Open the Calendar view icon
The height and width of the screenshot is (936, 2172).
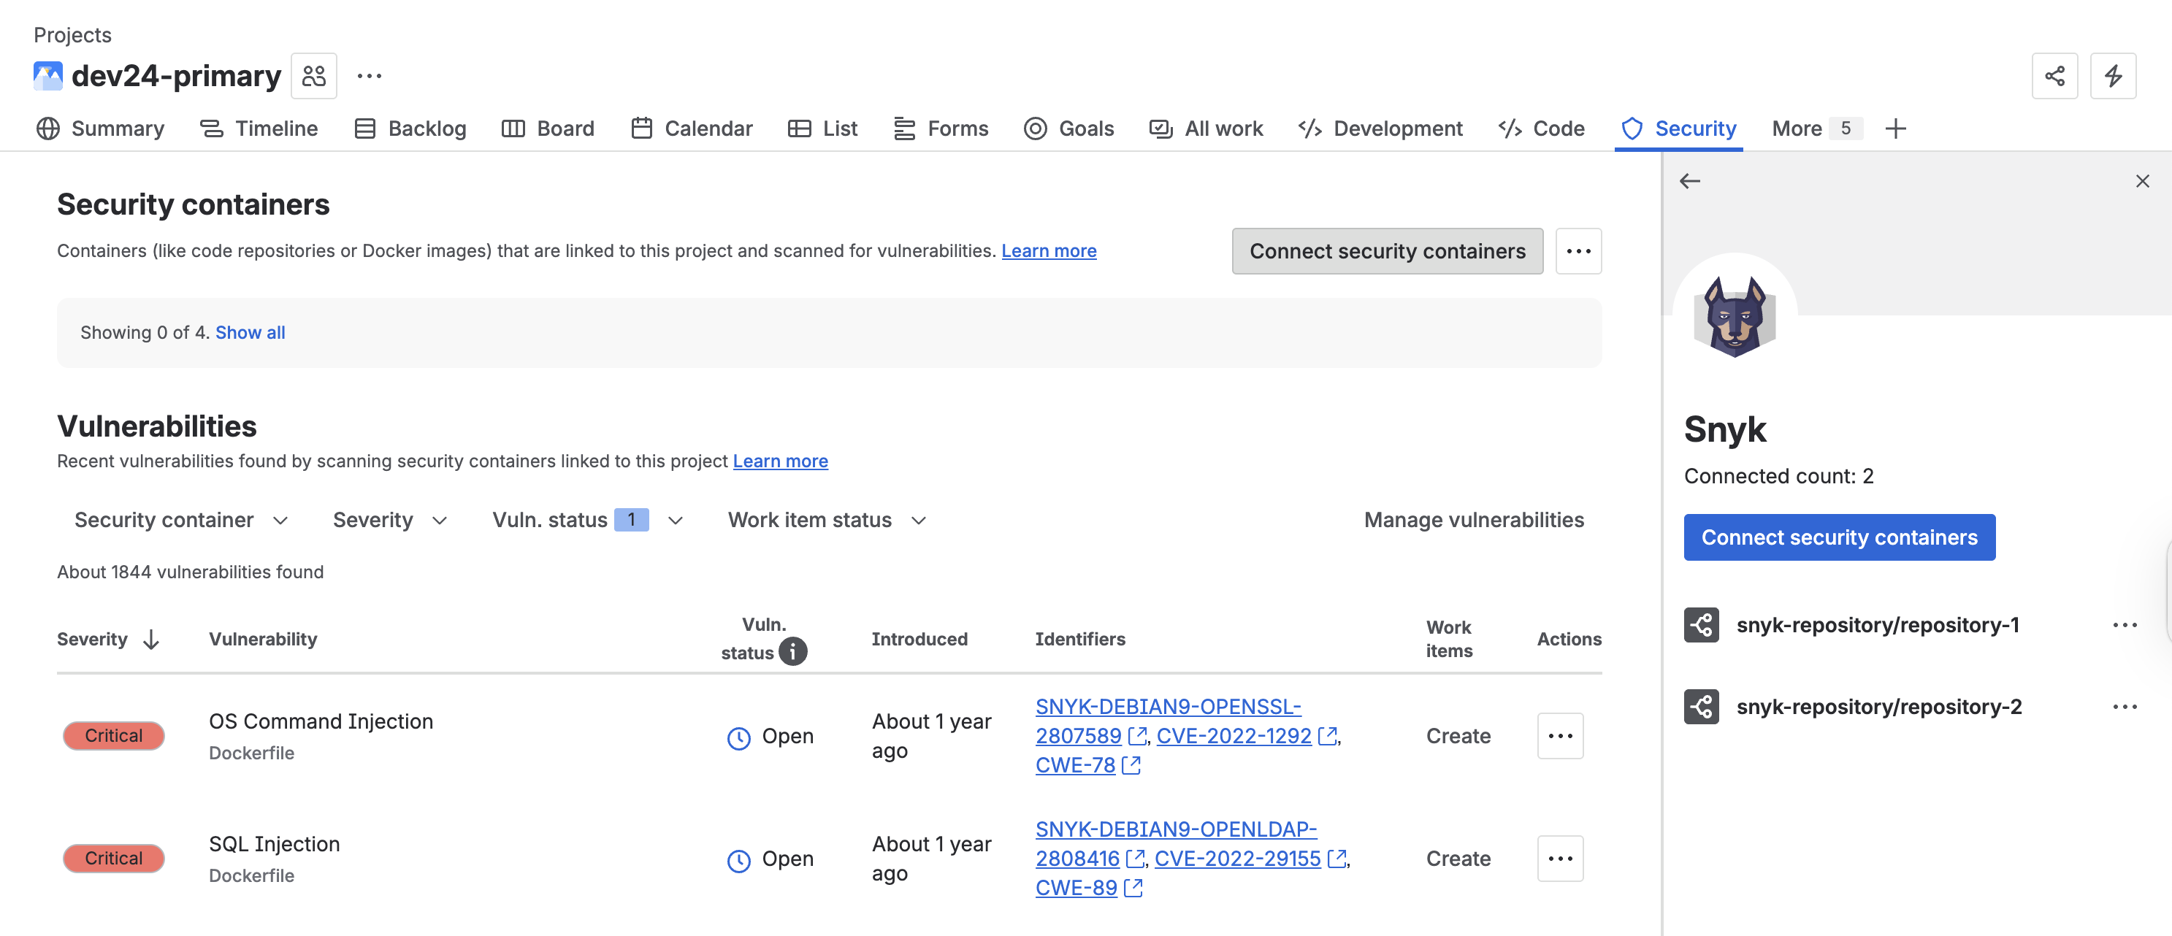pos(642,128)
